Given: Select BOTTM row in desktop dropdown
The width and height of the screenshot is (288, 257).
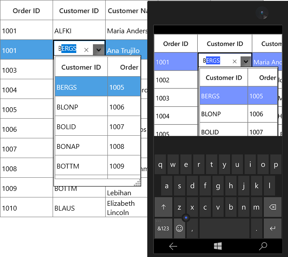Looking at the screenshot, I should pyautogui.click(x=98, y=165).
